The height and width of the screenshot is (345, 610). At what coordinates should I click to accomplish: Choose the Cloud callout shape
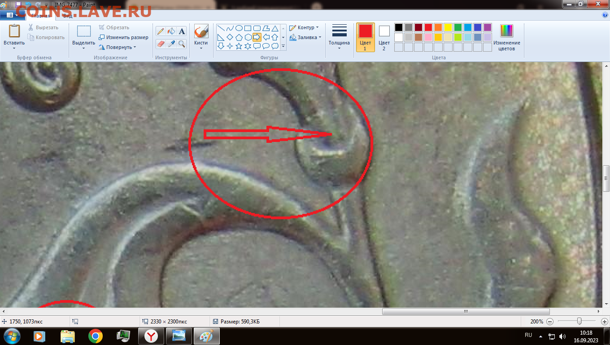coord(275,46)
